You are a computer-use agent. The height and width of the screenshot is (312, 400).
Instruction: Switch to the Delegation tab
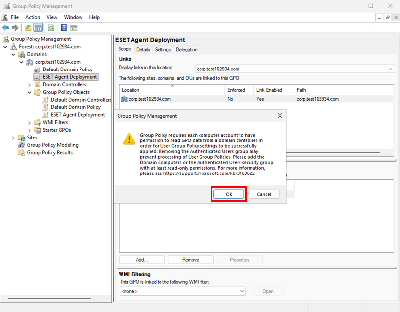[186, 49]
